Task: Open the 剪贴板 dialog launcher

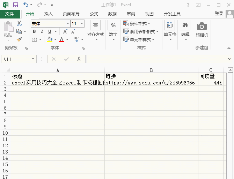Action: (27, 48)
